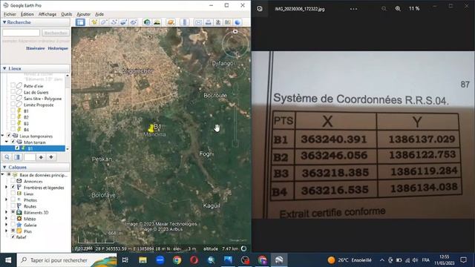Open the Outils menu
The width and height of the screenshot is (475, 267).
coord(66,14)
